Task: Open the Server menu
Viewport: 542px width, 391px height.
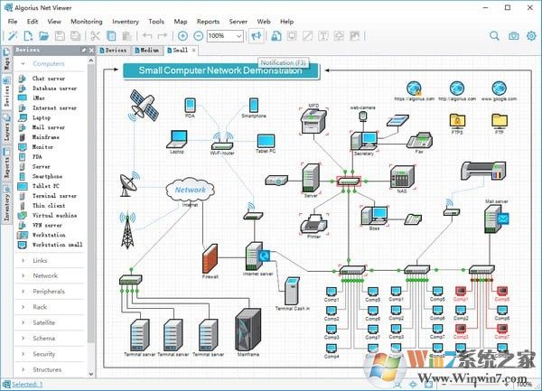Action: (238, 22)
